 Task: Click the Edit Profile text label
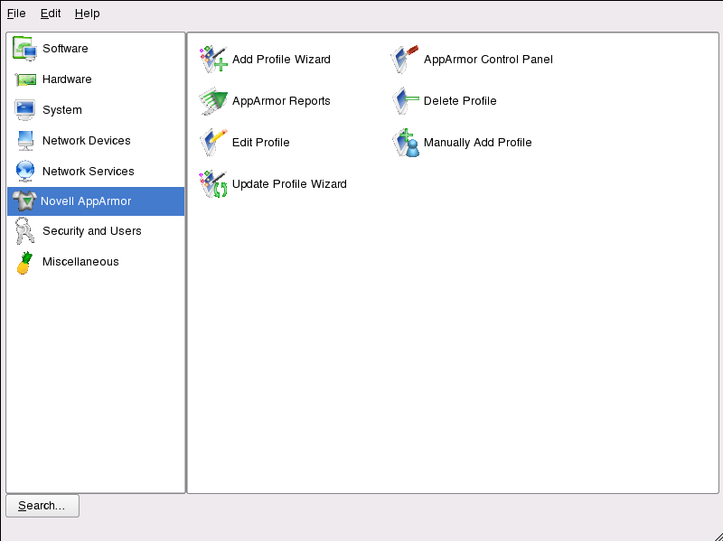[x=261, y=143]
